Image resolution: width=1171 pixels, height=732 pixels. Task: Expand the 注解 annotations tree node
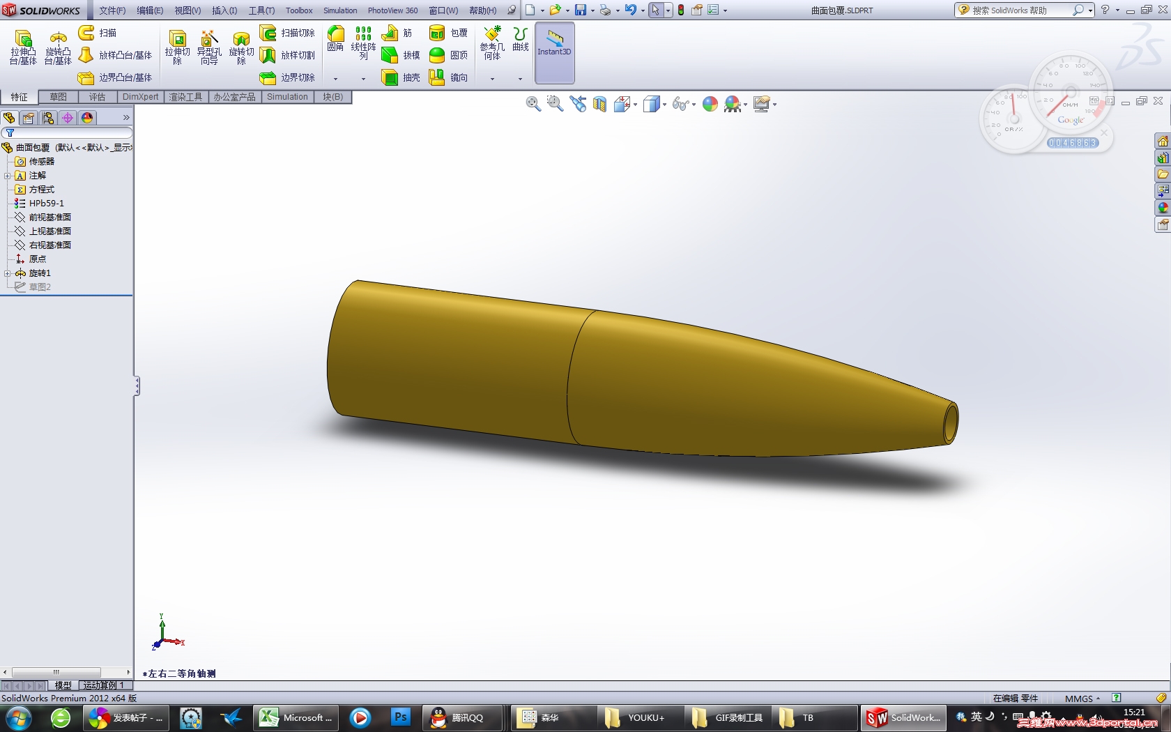[x=7, y=176]
